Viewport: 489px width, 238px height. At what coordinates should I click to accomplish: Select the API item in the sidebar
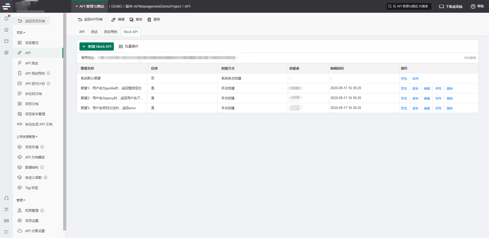point(38,53)
